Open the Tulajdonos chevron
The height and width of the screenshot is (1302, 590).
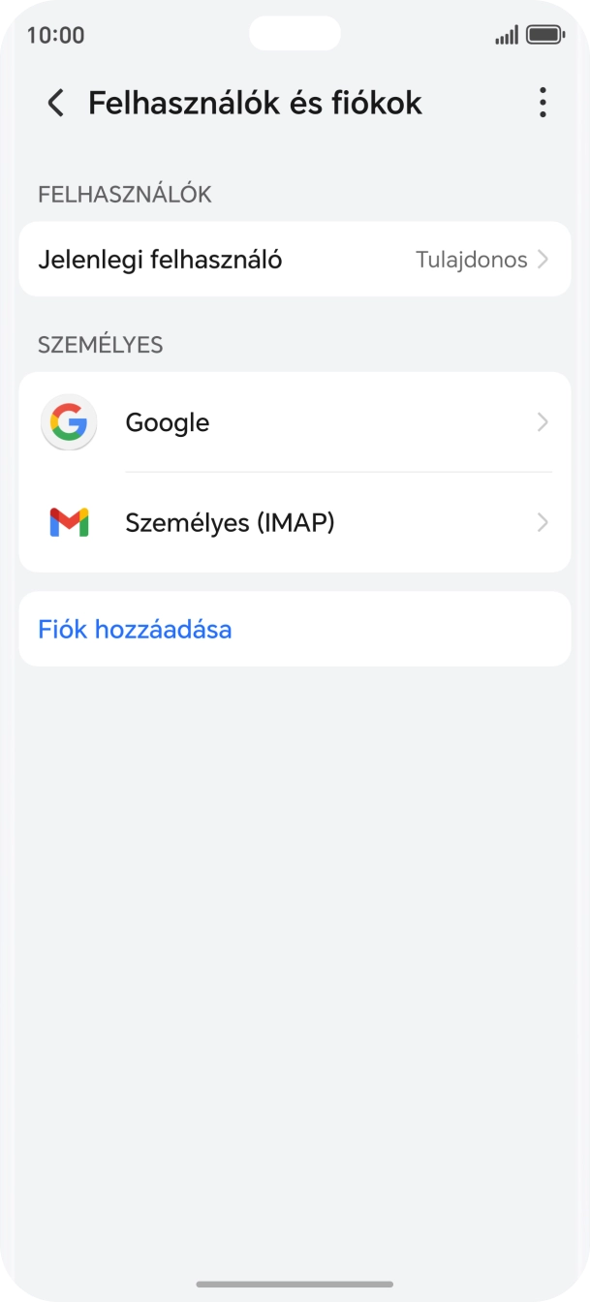543,259
